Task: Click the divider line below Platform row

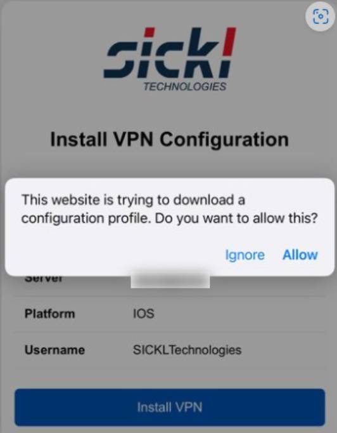Action: 170,331
